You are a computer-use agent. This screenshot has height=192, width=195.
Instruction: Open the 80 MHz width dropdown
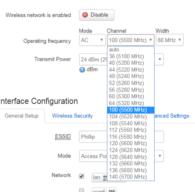pos(170,40)
